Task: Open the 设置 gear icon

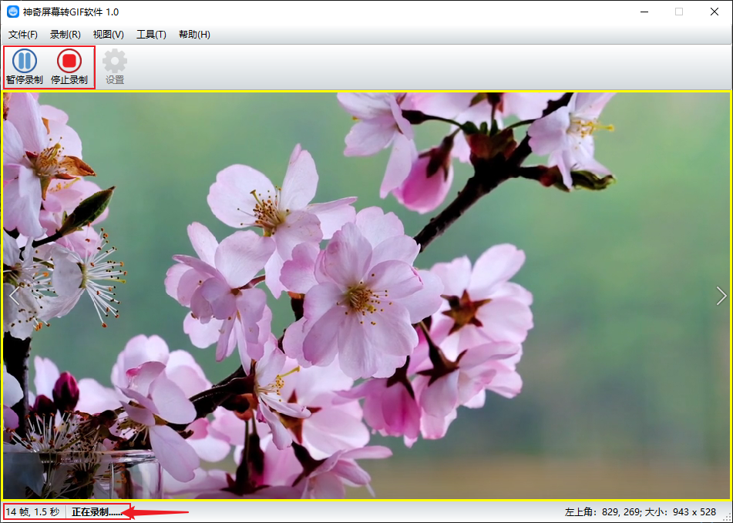Action: (115, 67)
